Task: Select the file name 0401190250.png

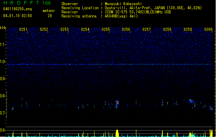Action: 18,9
